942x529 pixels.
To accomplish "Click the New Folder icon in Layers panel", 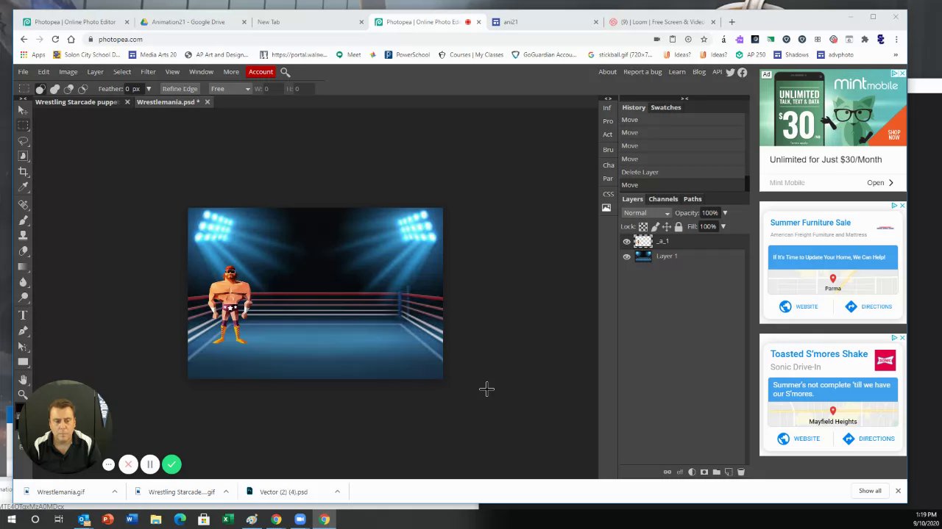I will [x=716, y=472].
